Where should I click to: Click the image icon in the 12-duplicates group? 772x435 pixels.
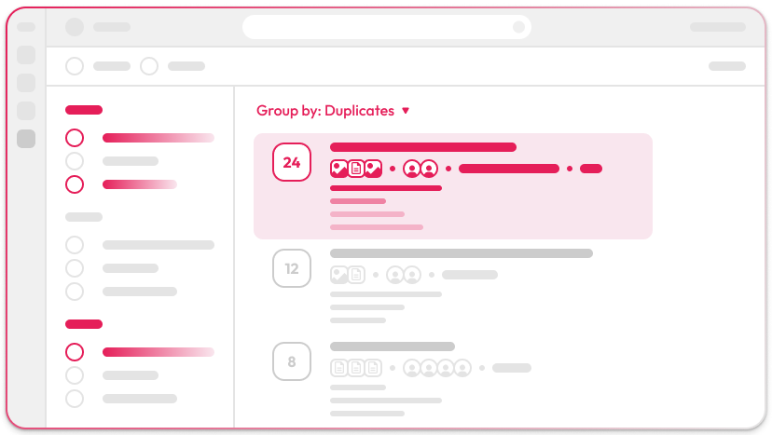click(339, 275)
